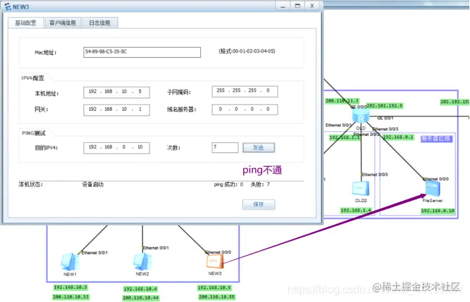Click the 192.168.1.1 label near router
This screenshot has width=470, height=302.
tap(345, 137)
